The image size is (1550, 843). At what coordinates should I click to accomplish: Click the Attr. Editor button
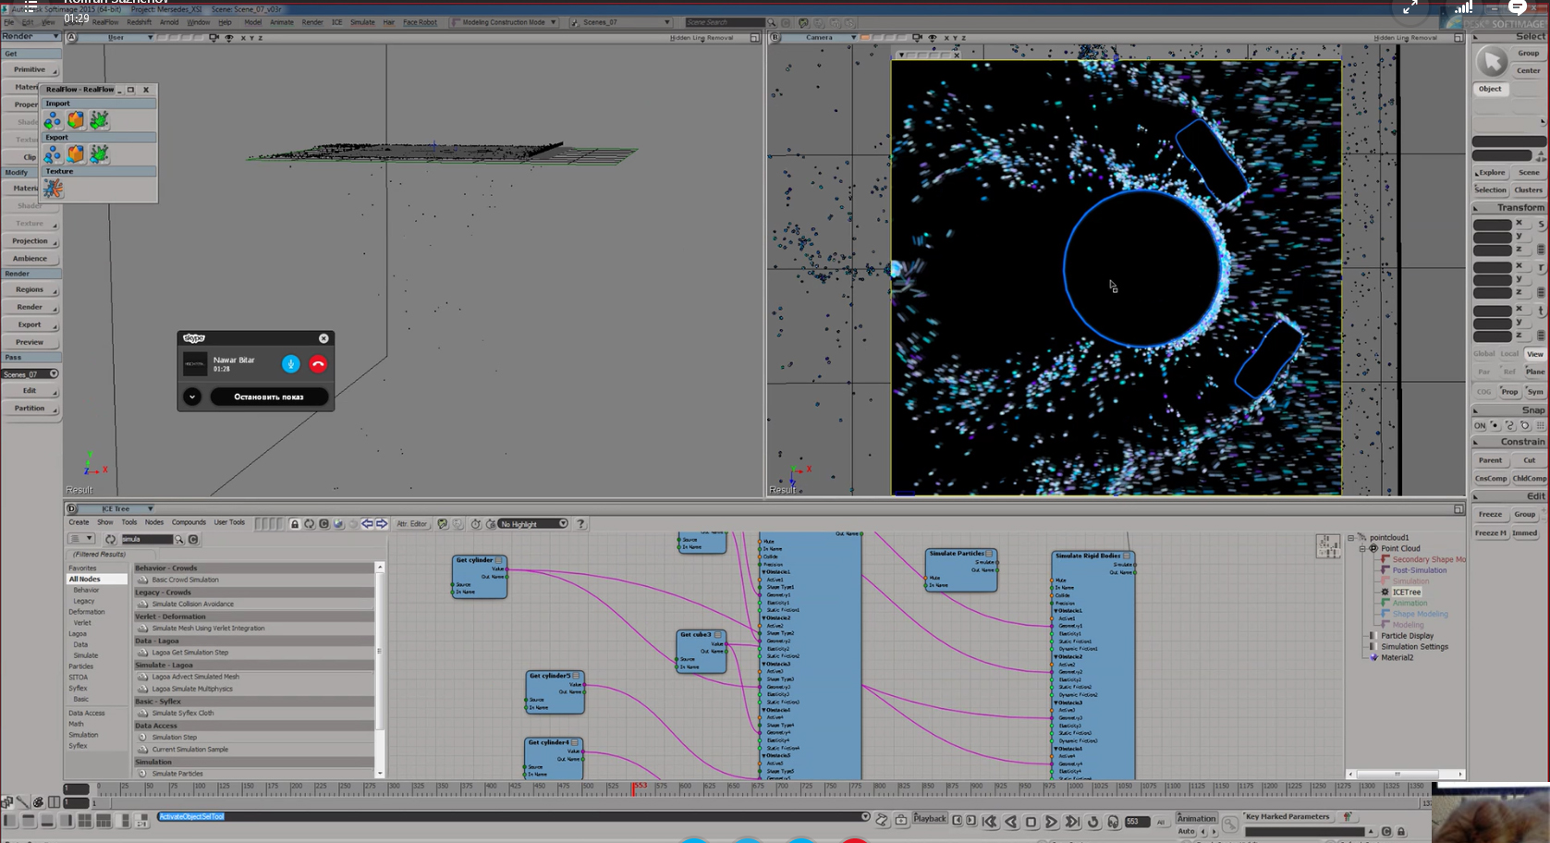[411, 524]
